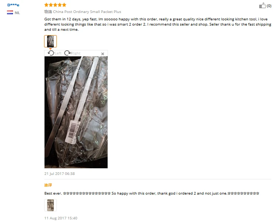Open reviewer D***e's profile name

tap(13, 5)
